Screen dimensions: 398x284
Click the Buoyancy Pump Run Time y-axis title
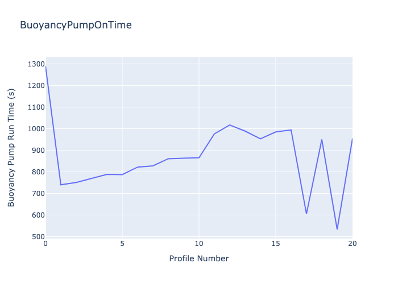point(11,148)
